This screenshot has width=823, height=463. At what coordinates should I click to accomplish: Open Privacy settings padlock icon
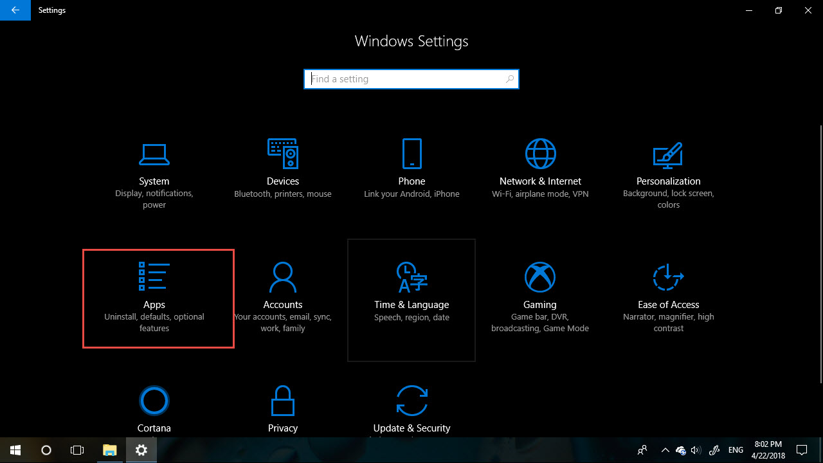click(283, 401)
